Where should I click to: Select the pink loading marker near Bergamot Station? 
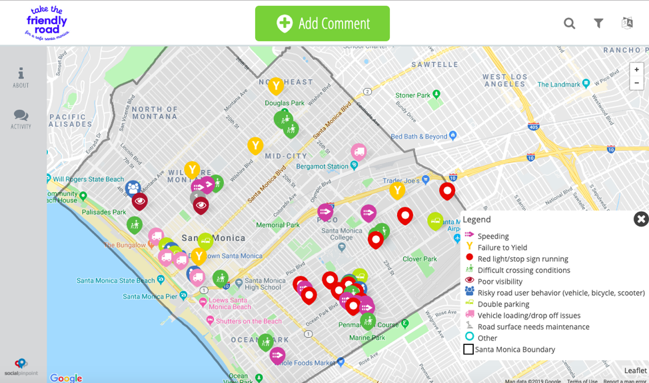358,152
